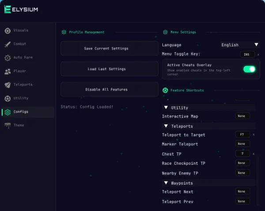
Task: Click the Feature Shortcuts green icon
Action: (165, 90)
